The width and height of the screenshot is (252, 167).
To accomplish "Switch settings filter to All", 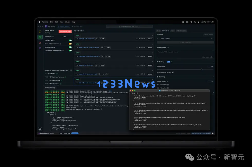I will point(172,62).
